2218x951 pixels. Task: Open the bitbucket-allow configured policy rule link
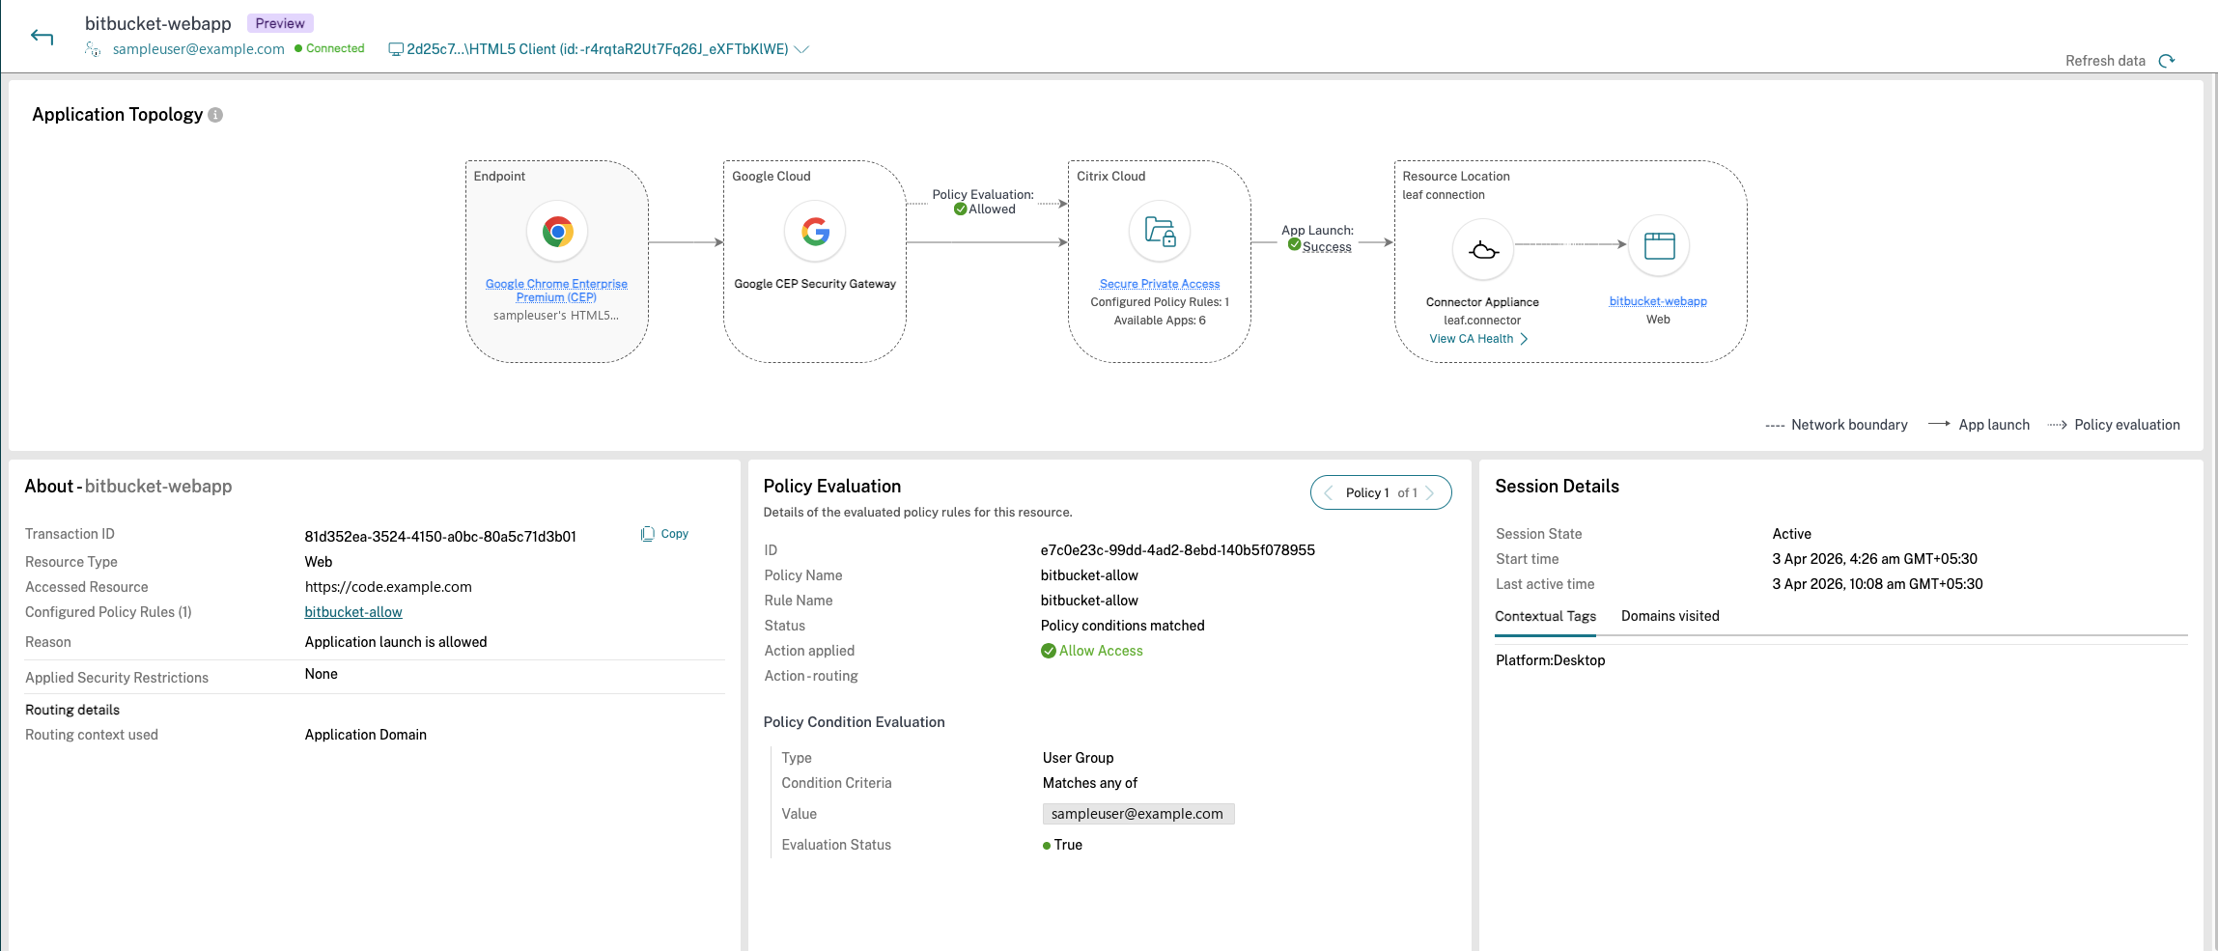353,612
